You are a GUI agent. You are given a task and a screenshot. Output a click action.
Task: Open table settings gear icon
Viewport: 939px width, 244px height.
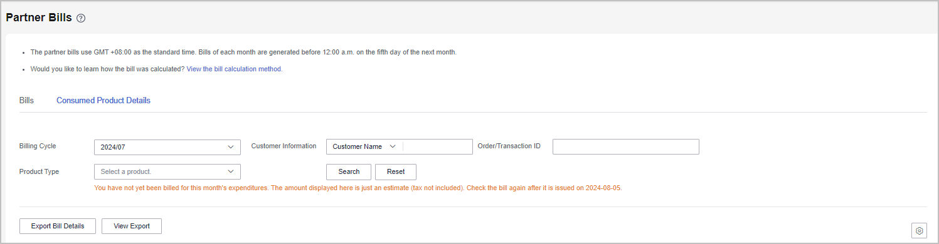919,231
